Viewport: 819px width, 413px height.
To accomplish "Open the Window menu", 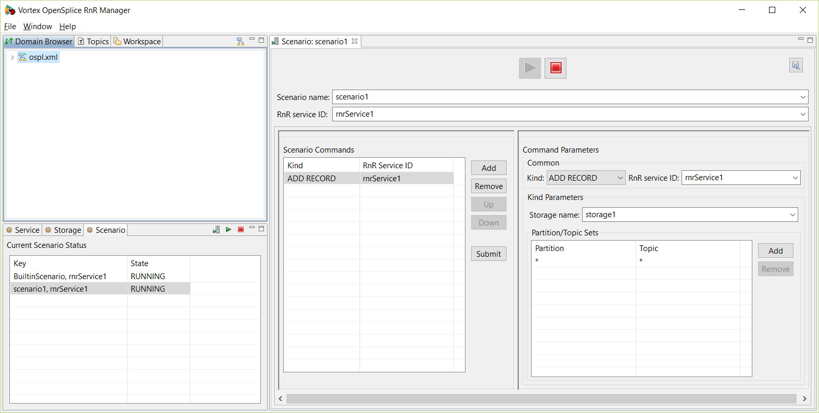I will [37, 27].
